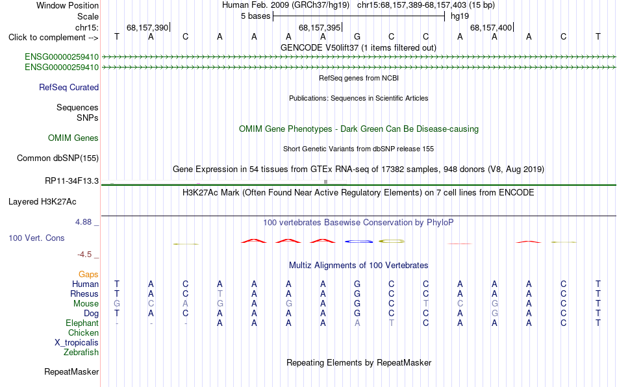This screenshot has height=387, width=617.
Task: Click the 68,157,395 position marker
Action: (x=320, y=27)
